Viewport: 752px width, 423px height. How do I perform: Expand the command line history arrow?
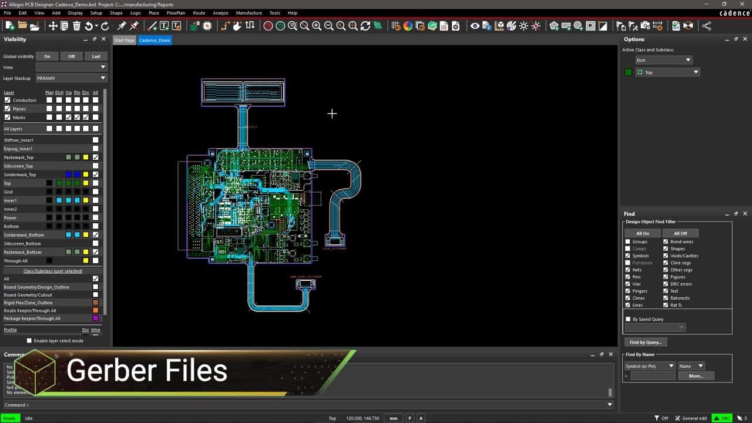click(x=609, y=404)
